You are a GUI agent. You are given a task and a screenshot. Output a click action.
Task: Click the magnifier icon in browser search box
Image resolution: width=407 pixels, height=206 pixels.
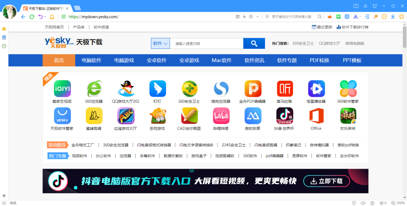point(319,17)
